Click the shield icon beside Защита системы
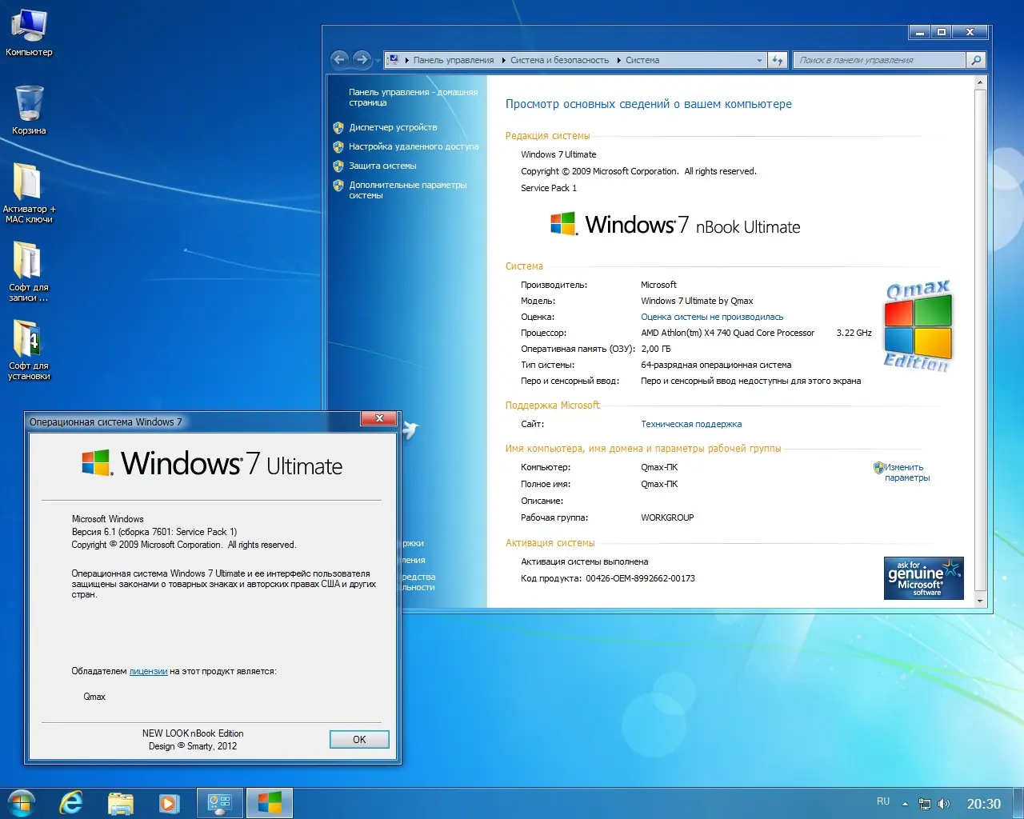Screen dimensions: 1024x819 (x=338, y=166)
